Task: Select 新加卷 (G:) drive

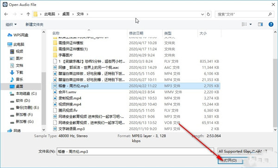Action: (22, 121)
